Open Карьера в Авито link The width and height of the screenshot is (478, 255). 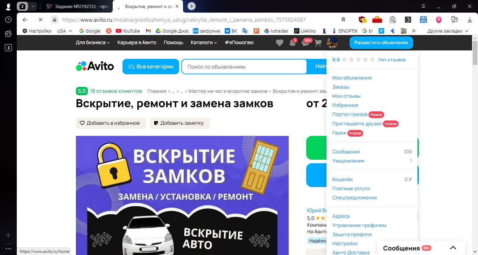(137, 42)
